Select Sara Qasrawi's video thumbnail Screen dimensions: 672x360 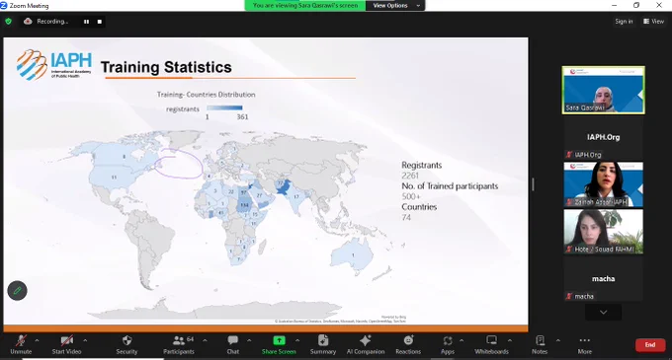pos(604,90)
